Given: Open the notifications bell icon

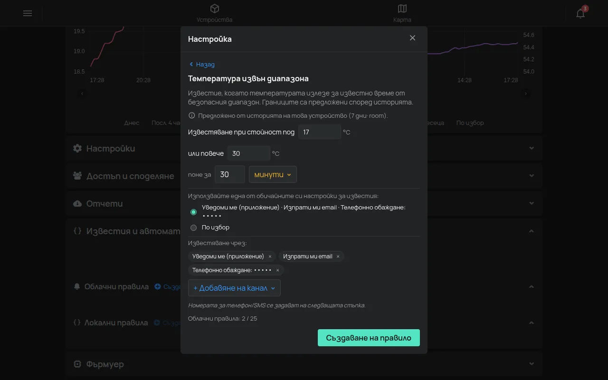Looking at the screenshot, I should pos(580,13).
